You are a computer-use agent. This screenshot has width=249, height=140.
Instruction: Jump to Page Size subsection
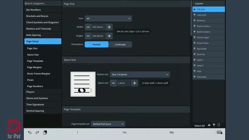[x=32, y=48]
